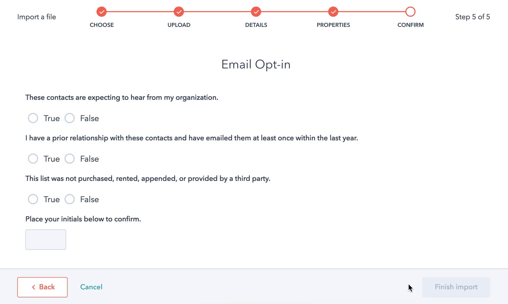Click the progress step 2 checkmark
The height and width of the screenshot is (304, 508).
pyautogui.click(x=179, y=12)
